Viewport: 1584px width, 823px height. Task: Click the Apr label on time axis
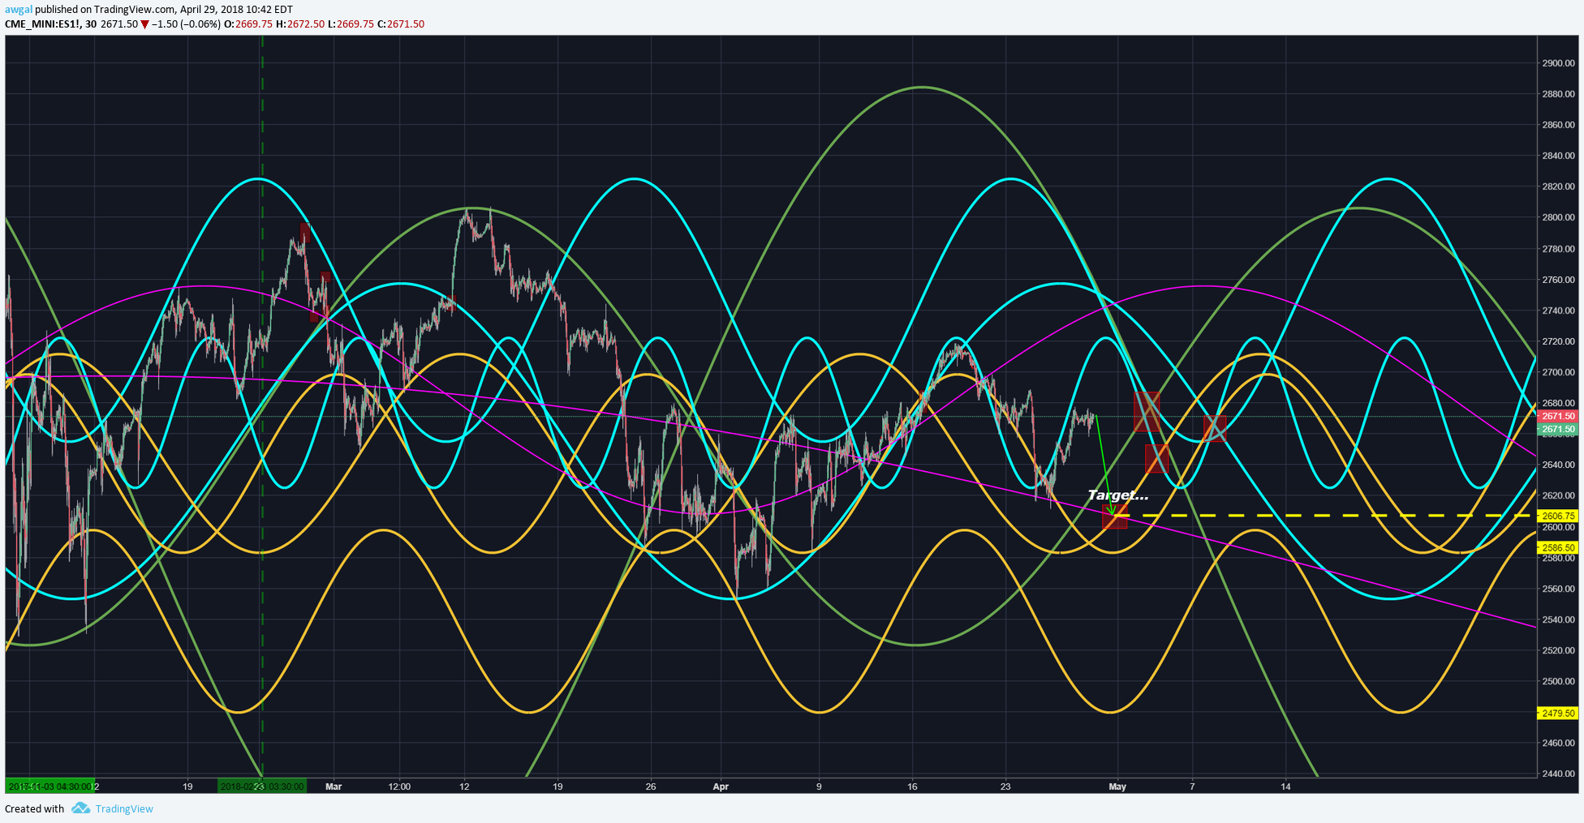pos(721,787)
